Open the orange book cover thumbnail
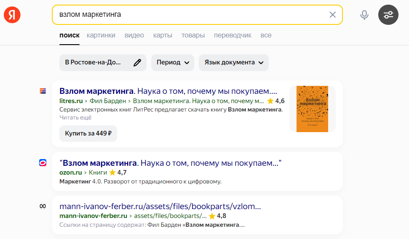 coord(312,109)
